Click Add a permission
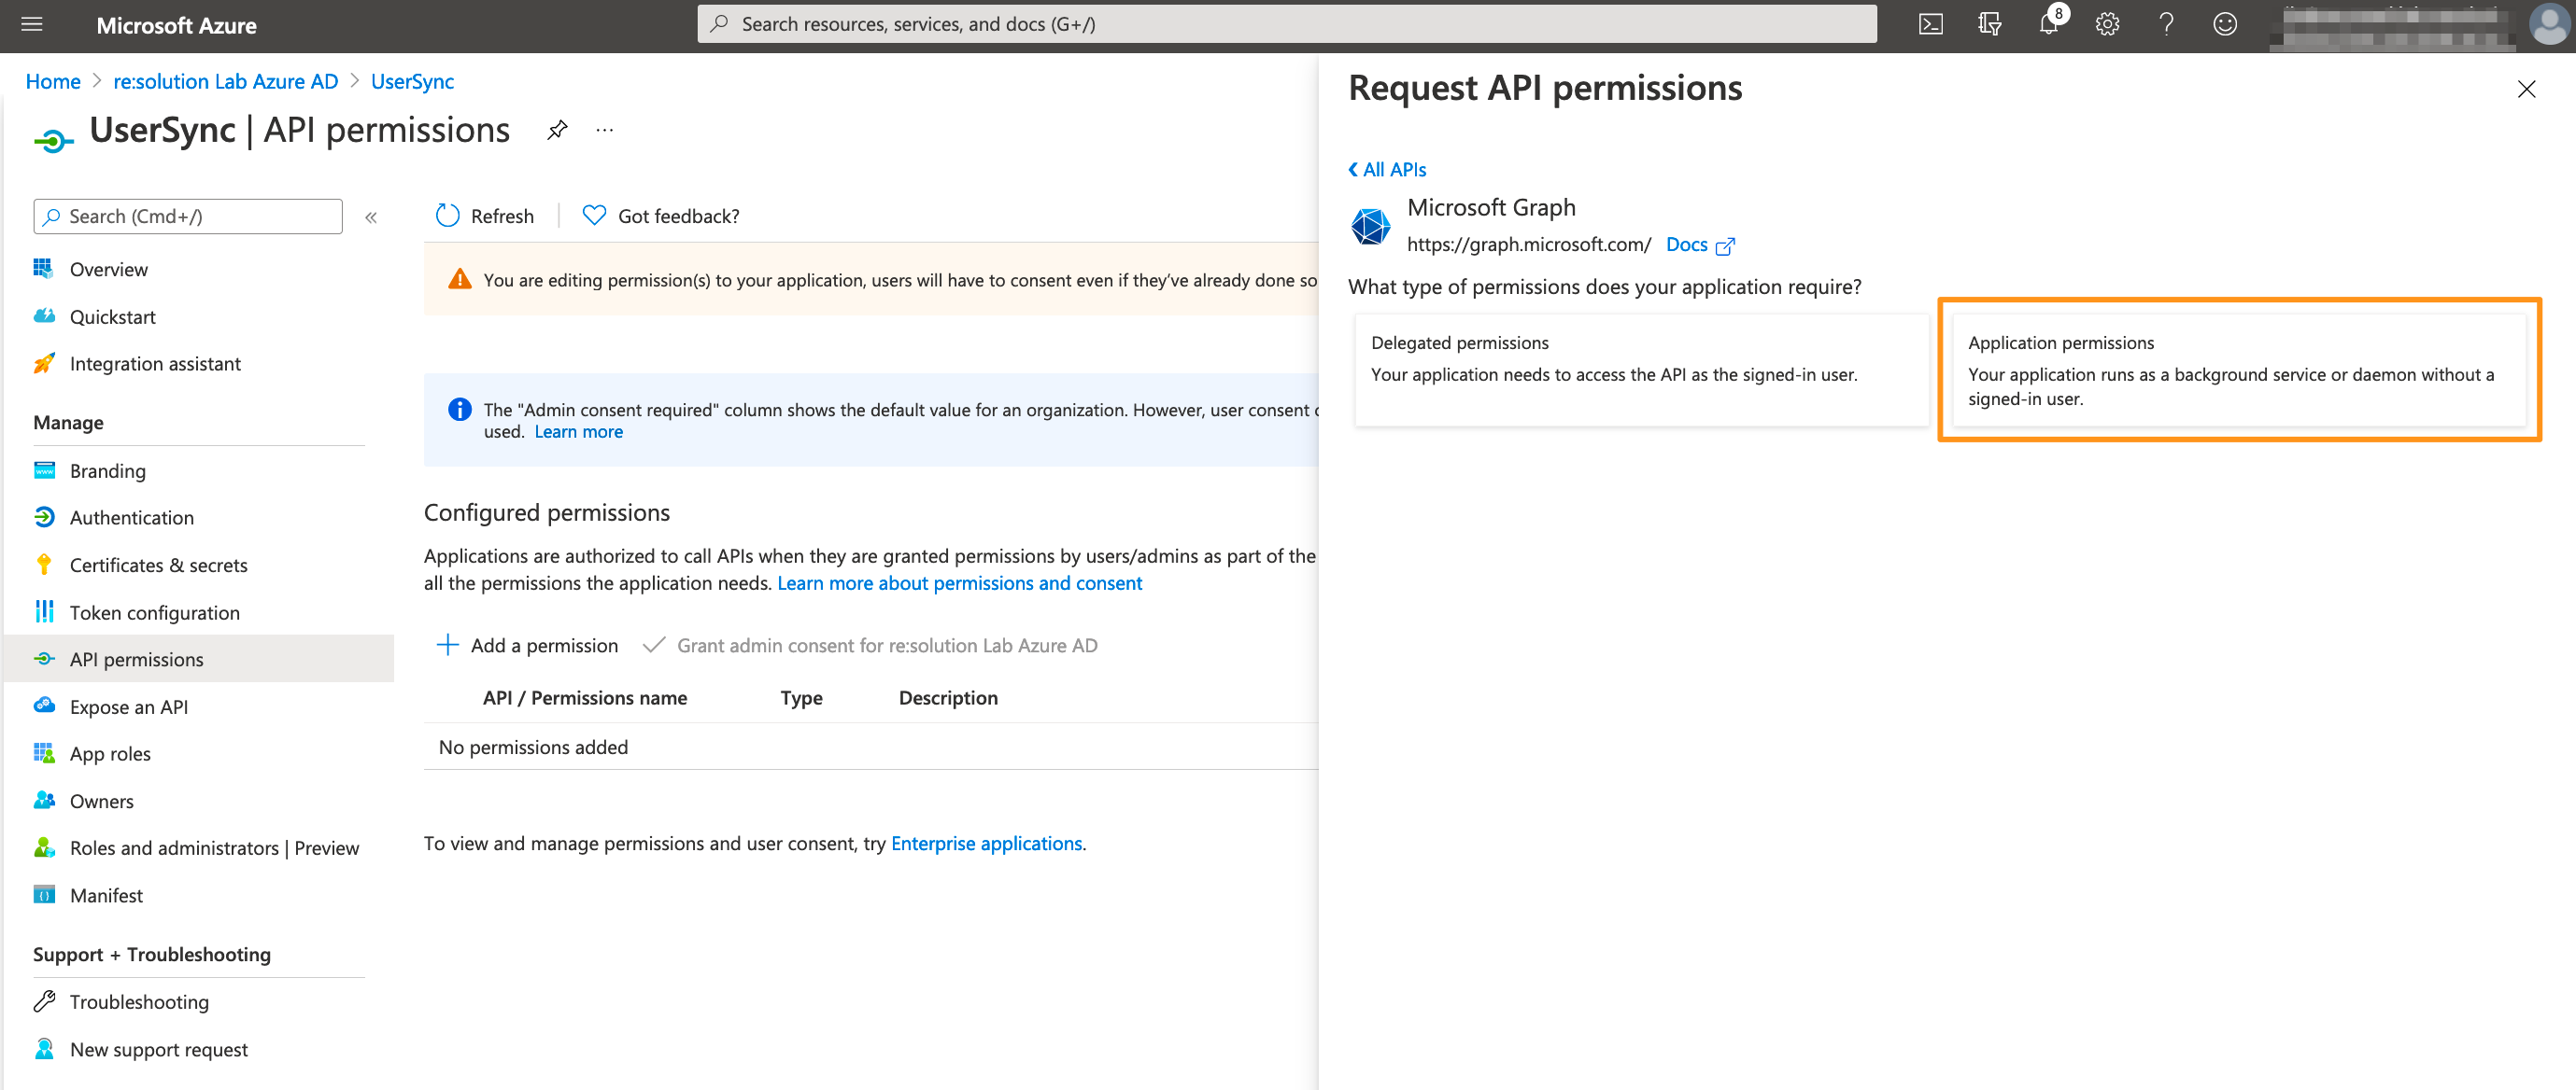This screenshot has width=2576, height=1090. pos(527,646)
